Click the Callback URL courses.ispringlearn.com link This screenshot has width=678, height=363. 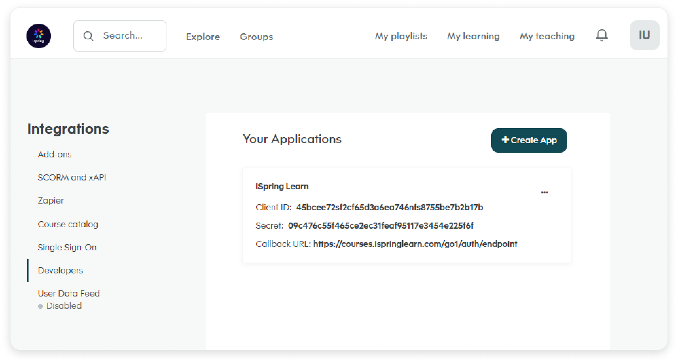415,244
